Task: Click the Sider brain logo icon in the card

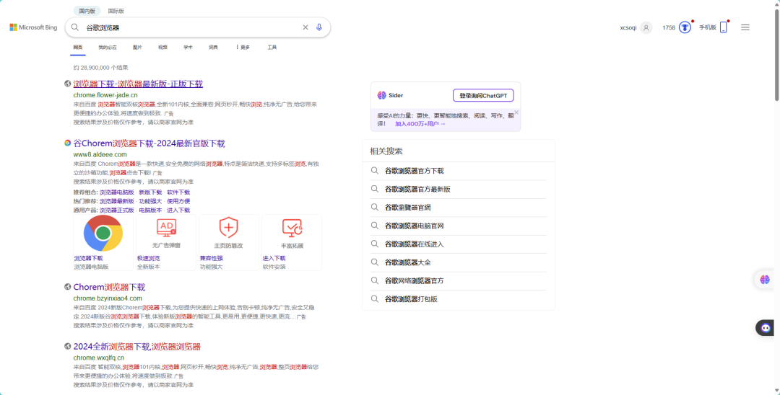Action: point(381,95)
